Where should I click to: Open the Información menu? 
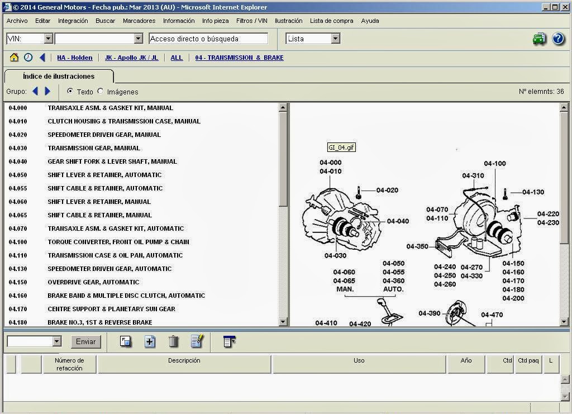[x=179, y=21]
